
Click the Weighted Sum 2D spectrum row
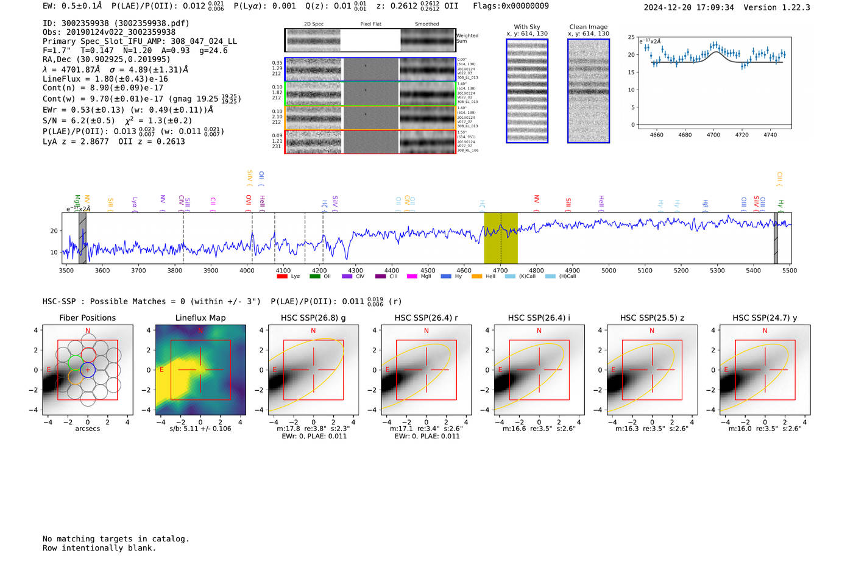[370, 40]
